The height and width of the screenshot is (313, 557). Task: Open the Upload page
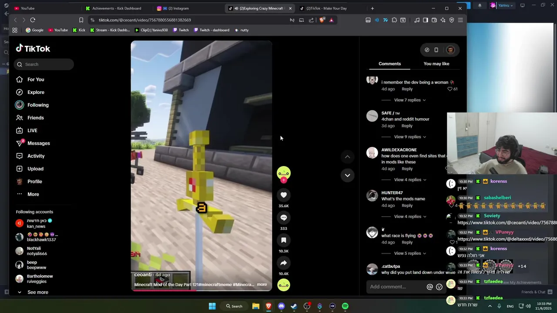pyautogui.click(x=35, y=169)
